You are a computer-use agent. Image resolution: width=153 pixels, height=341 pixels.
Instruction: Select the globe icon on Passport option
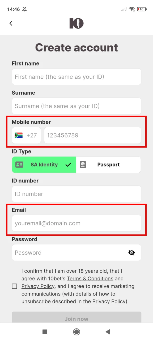click(83, 165)
